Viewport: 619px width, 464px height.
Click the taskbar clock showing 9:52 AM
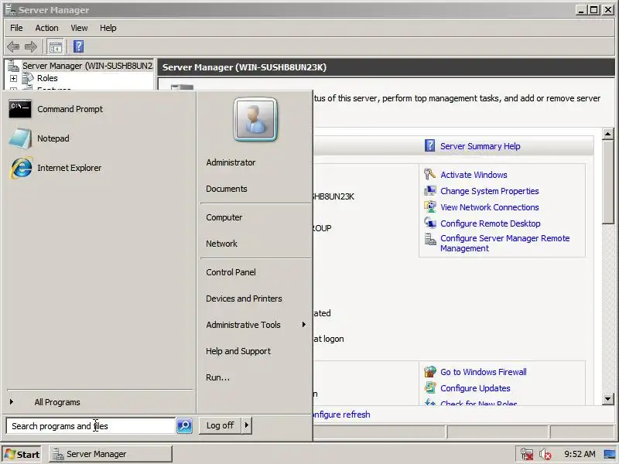[x=580, y=454]
